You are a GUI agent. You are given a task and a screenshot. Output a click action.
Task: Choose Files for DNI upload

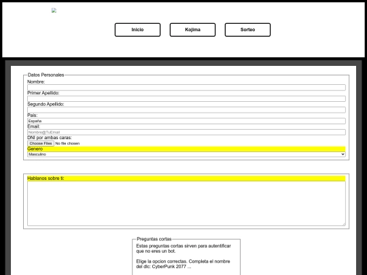pyautogui.click(x=41, y=143)
